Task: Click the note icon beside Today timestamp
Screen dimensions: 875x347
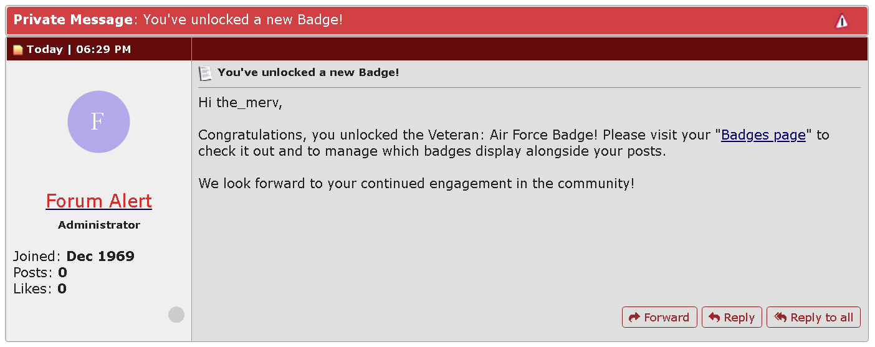Action: click(x=18, y=50)
